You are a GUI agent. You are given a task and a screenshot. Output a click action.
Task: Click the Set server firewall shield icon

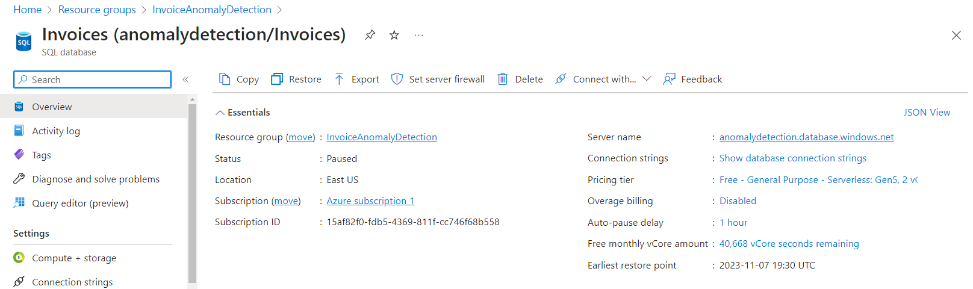point(397,79)
